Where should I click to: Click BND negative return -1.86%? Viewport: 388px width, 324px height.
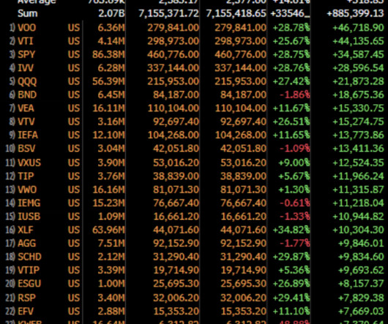click(295, 95)
